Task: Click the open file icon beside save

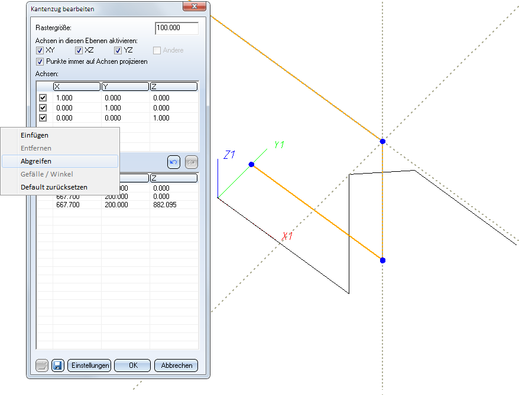Action: [x=41, y=365]
